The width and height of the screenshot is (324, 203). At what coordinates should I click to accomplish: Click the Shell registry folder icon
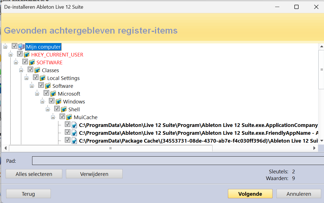click(x=64, y=109)
